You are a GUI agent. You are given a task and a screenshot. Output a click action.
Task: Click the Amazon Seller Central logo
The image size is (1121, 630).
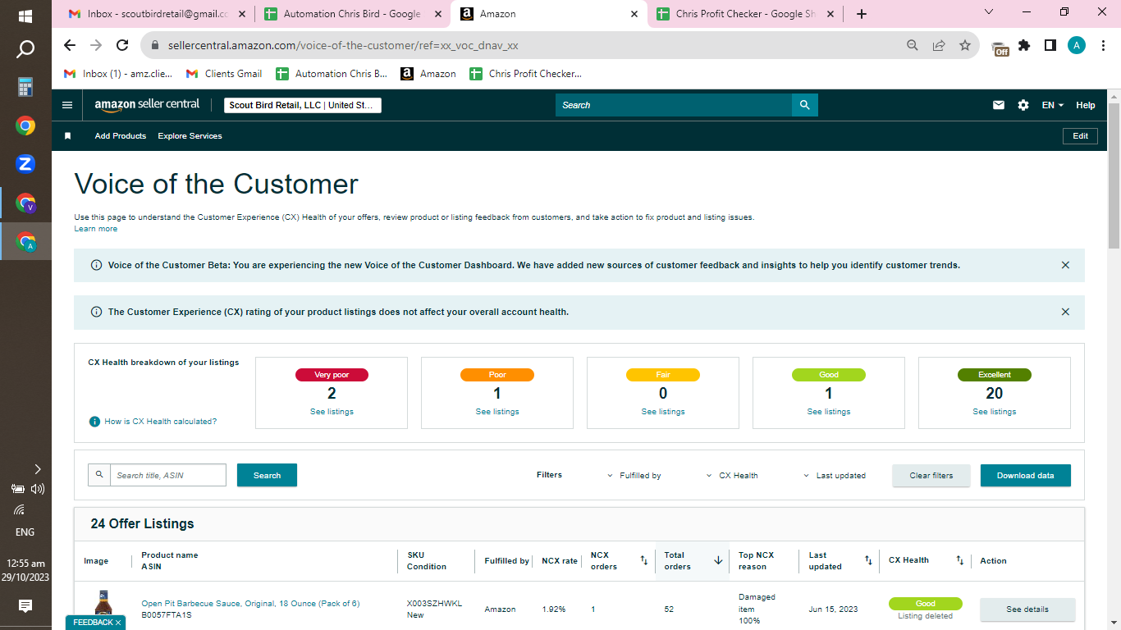pos(147,105)
